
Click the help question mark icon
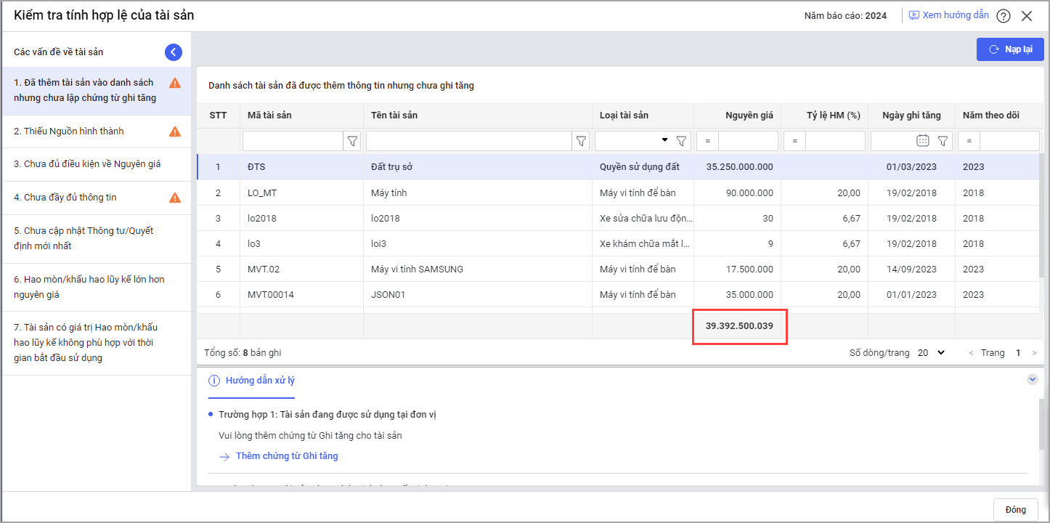1004,16
